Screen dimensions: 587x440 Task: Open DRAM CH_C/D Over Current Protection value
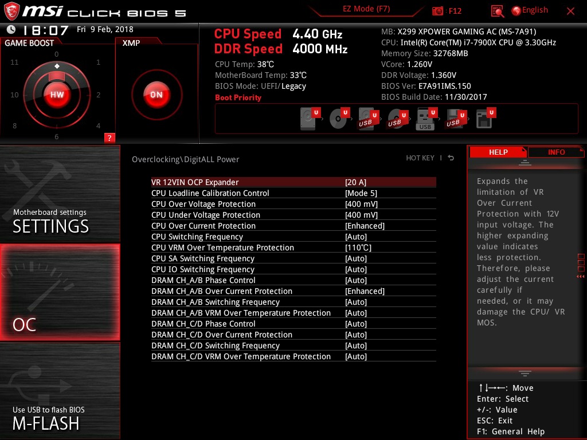click(356, 334)
